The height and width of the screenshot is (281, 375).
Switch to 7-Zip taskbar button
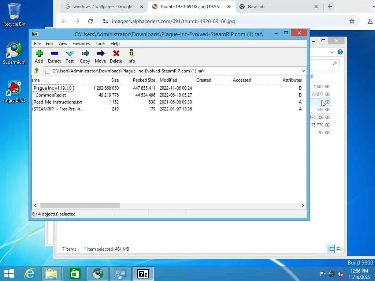pyautogui.click(x=143, y=274)
